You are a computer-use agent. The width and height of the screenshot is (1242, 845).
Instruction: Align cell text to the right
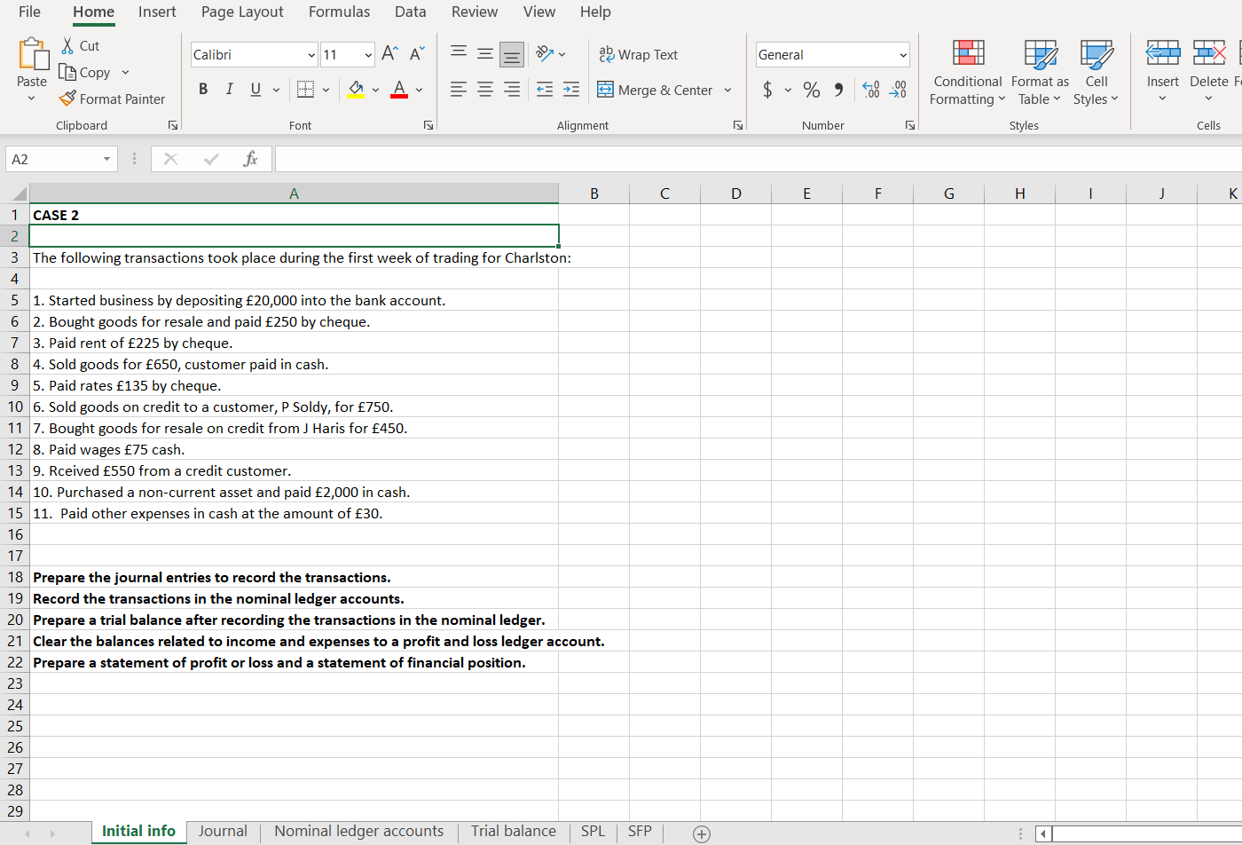pos(512,89)
